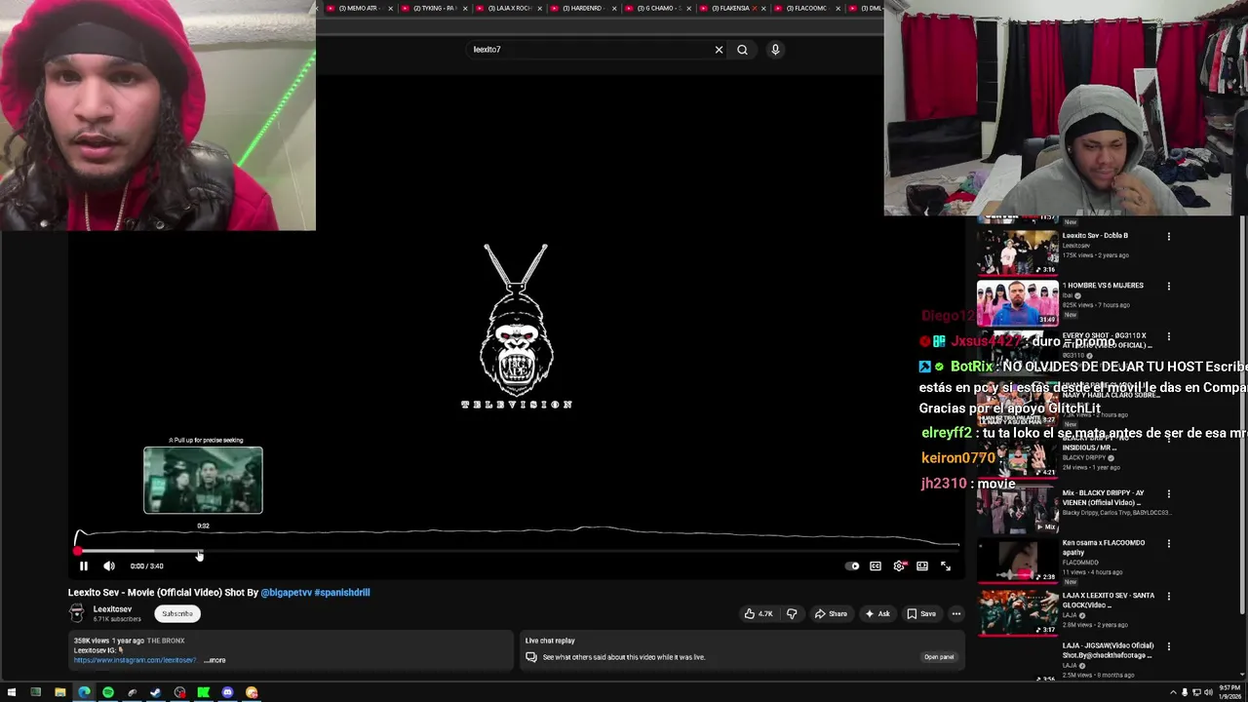Open the Leexitosev channel avatar
This screenshot has height=702, width=1248.
click(x=77, y=613)
